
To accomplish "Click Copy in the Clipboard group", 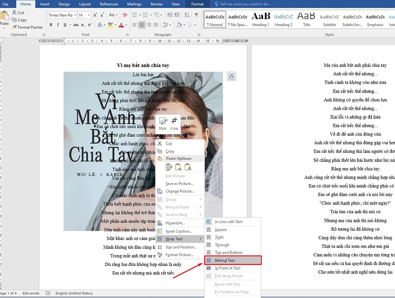I will (19, 20).
